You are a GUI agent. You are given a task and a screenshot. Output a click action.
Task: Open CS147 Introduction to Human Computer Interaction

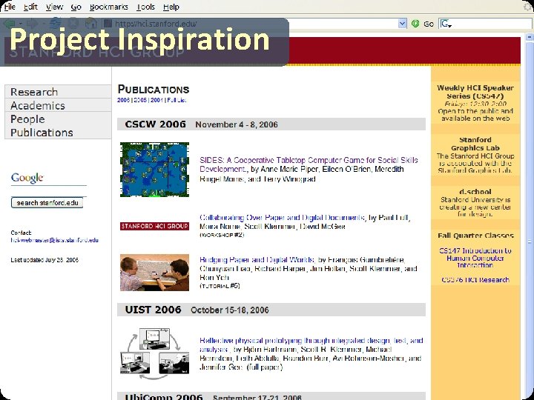475,258
